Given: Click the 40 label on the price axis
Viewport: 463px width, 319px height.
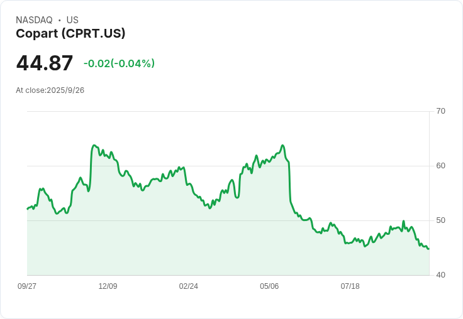Looking at the screenshot, I should 440,275.
